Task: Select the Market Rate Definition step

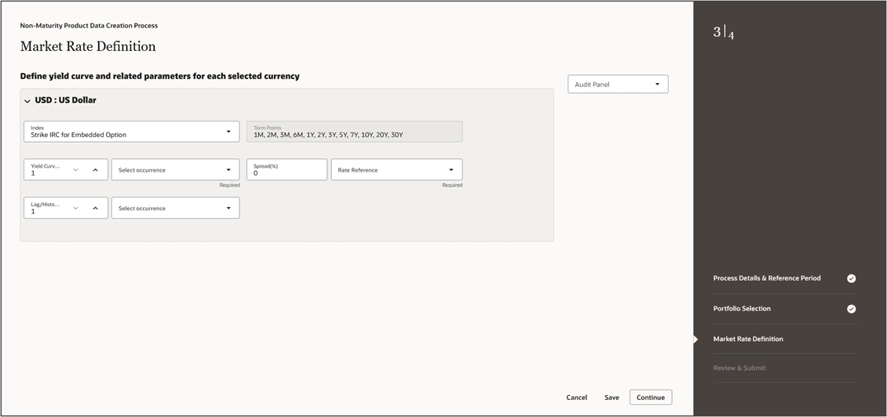Action: [x=748, y=339]
